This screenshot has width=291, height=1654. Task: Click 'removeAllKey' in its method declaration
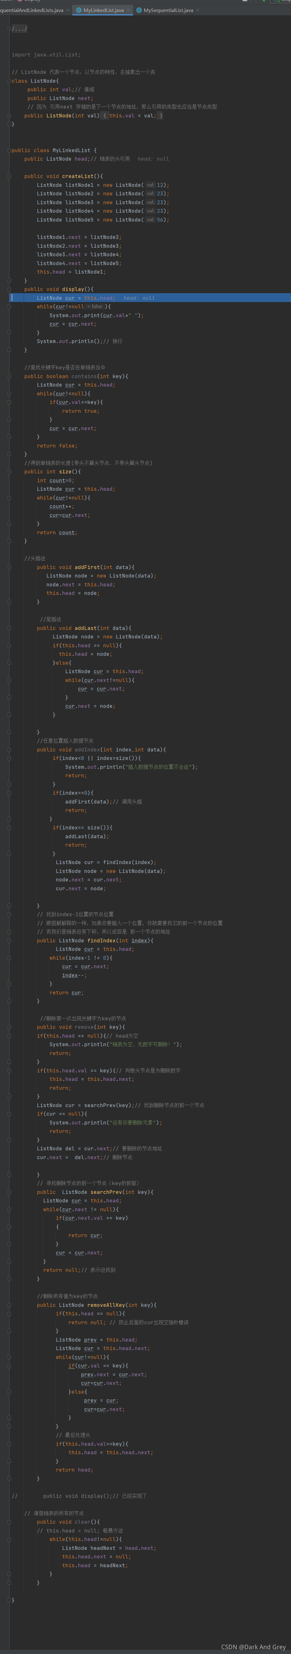coord(106,1305)
